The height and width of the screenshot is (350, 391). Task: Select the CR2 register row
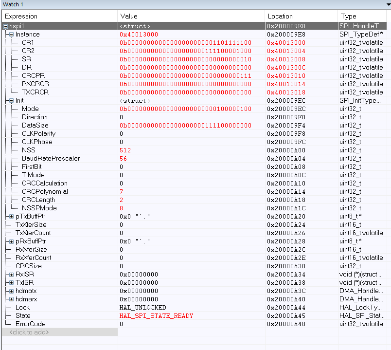pos(194,51)
